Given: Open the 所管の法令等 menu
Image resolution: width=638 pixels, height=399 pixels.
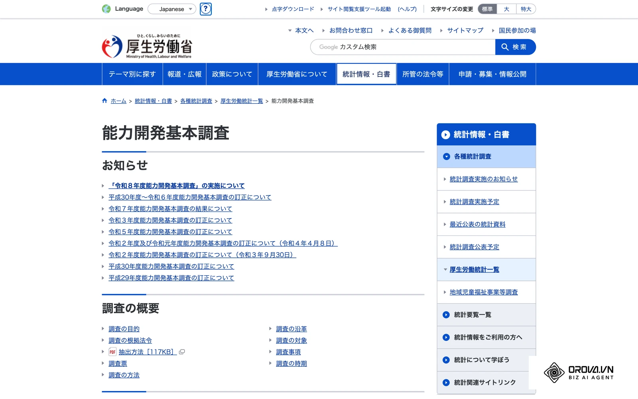Looking at the screenshot, I should coord(423,74).
